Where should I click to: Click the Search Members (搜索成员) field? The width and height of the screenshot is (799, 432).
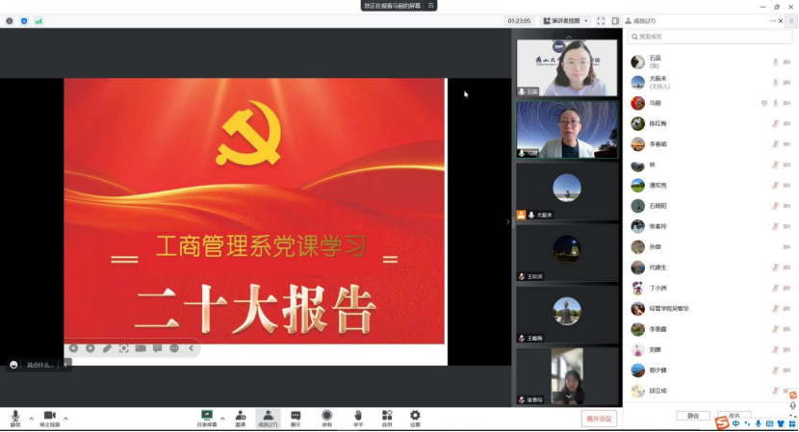point(710,37)
